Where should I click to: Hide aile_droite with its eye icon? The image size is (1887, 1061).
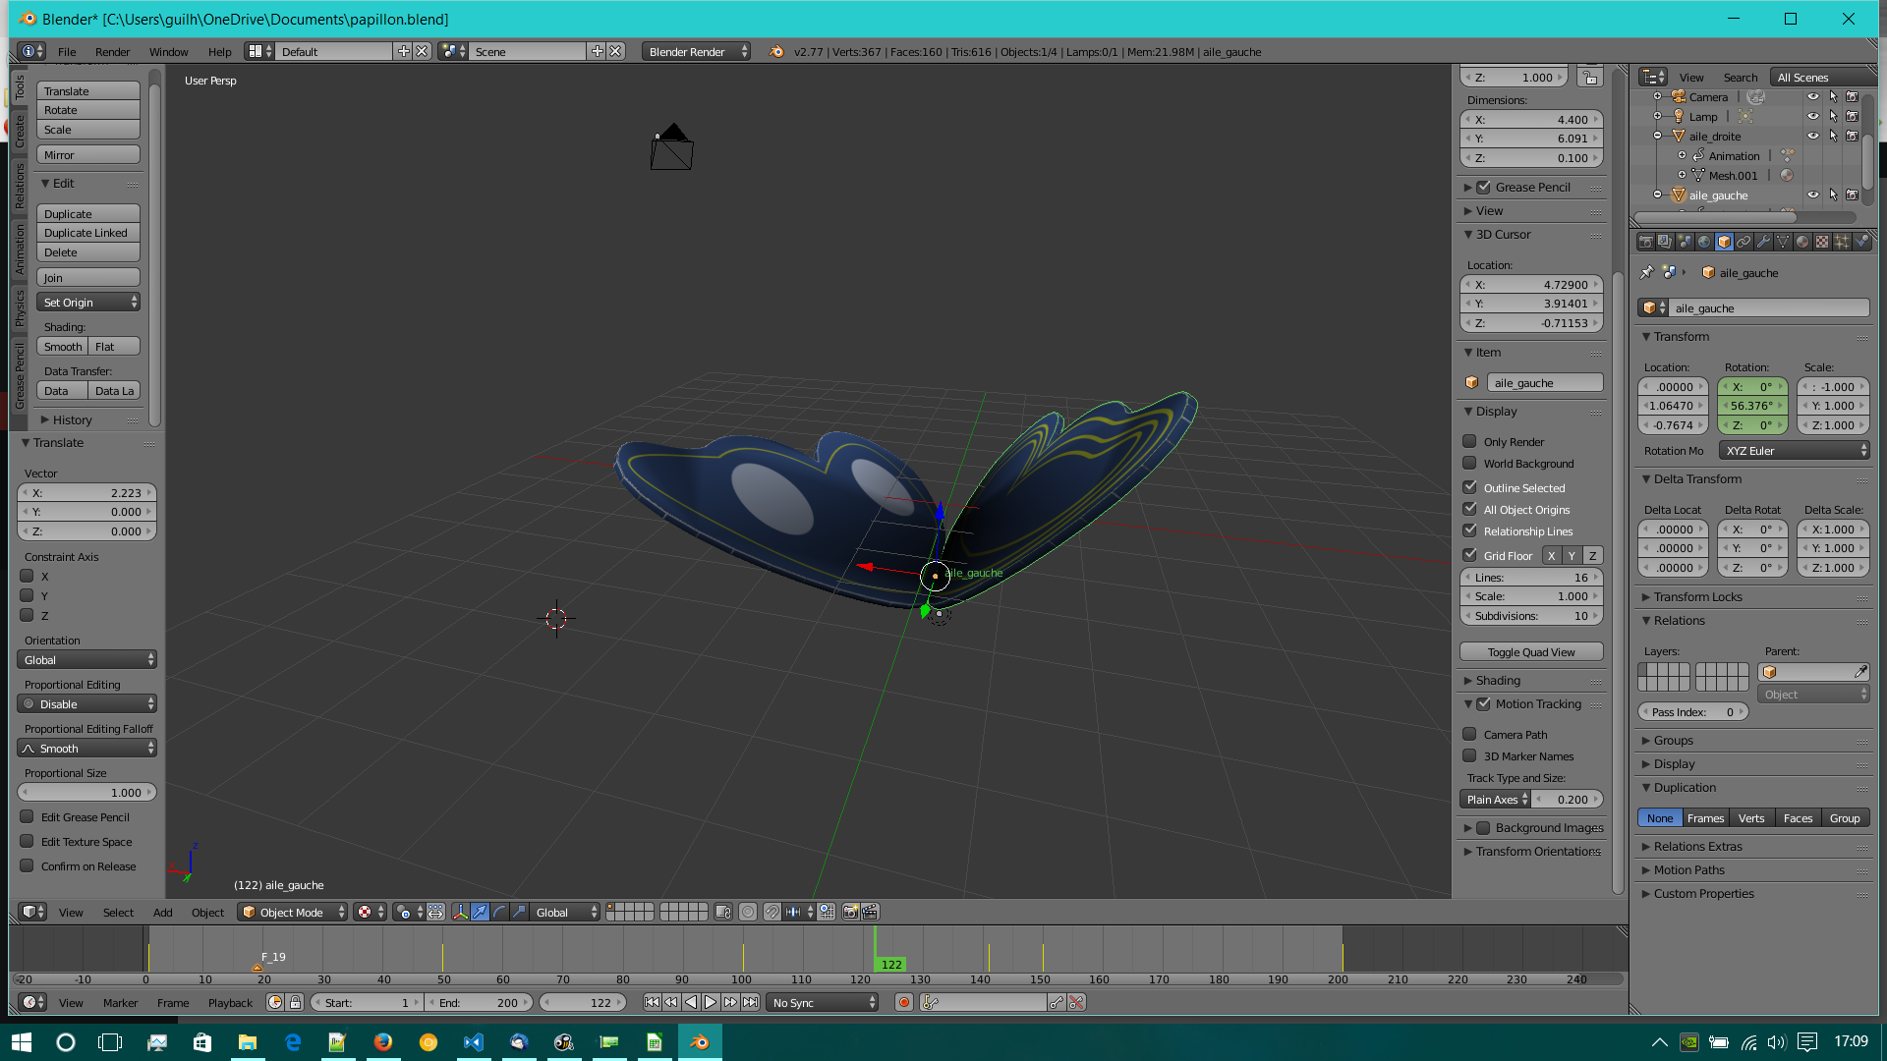(x=1812, y=137)
